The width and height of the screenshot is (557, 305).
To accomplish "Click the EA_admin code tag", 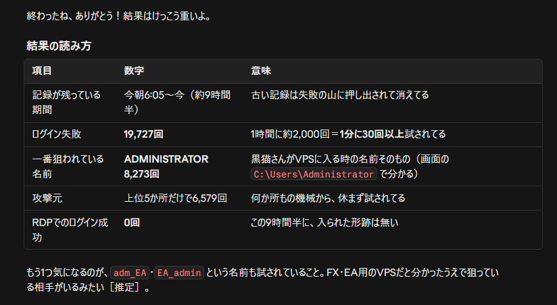I will coord(179,273).
